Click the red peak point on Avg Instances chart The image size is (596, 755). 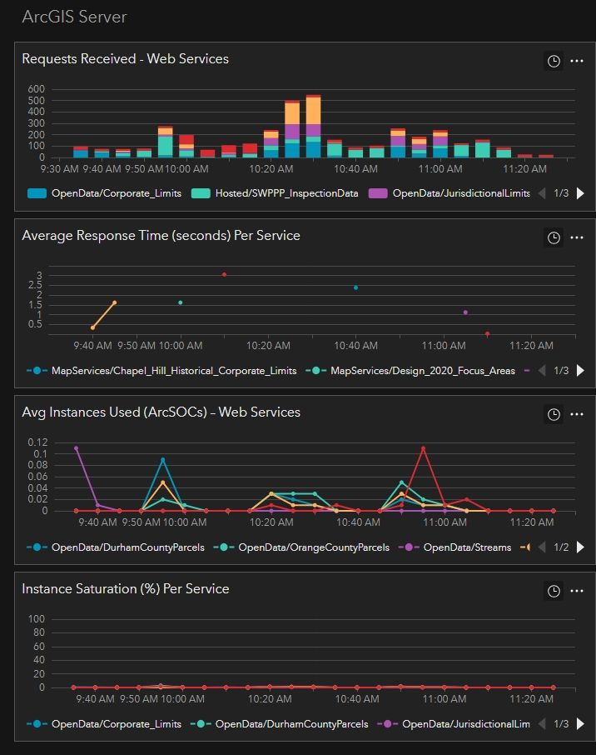coord(424,449)
